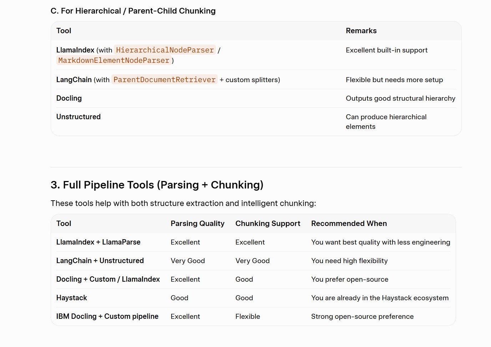Click the '3. Full Pipeline Tools' heading
Image resolution: width=491 pixels, height=347 pixels.
pos(157,185)
